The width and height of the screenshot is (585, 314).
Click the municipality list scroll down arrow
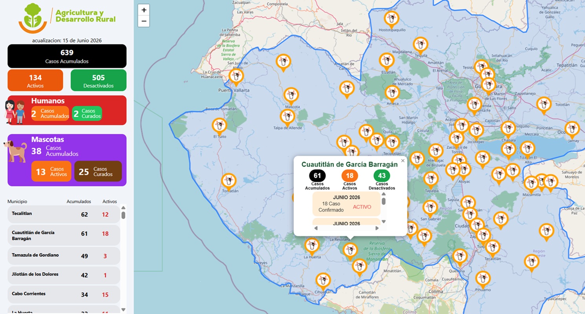click(123, 310)
